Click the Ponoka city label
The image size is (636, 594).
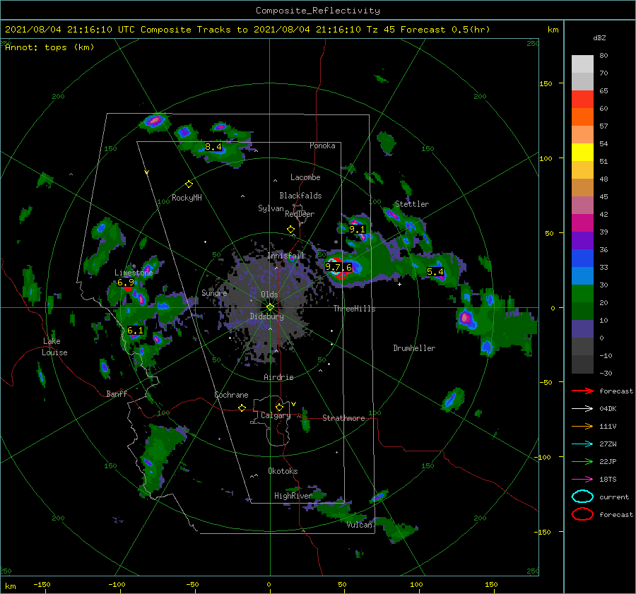point(322,145)
